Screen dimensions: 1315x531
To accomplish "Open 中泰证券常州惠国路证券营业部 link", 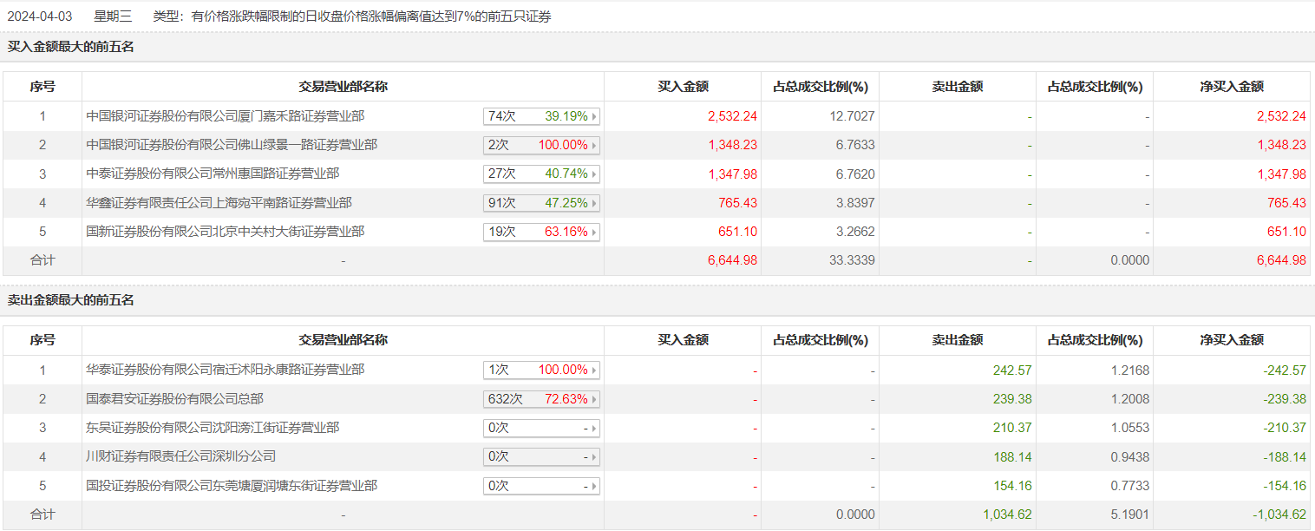I will click(213, 174).
